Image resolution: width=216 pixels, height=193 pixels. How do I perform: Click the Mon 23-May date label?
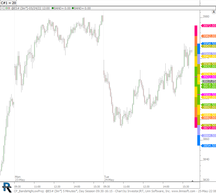(20, 178)
